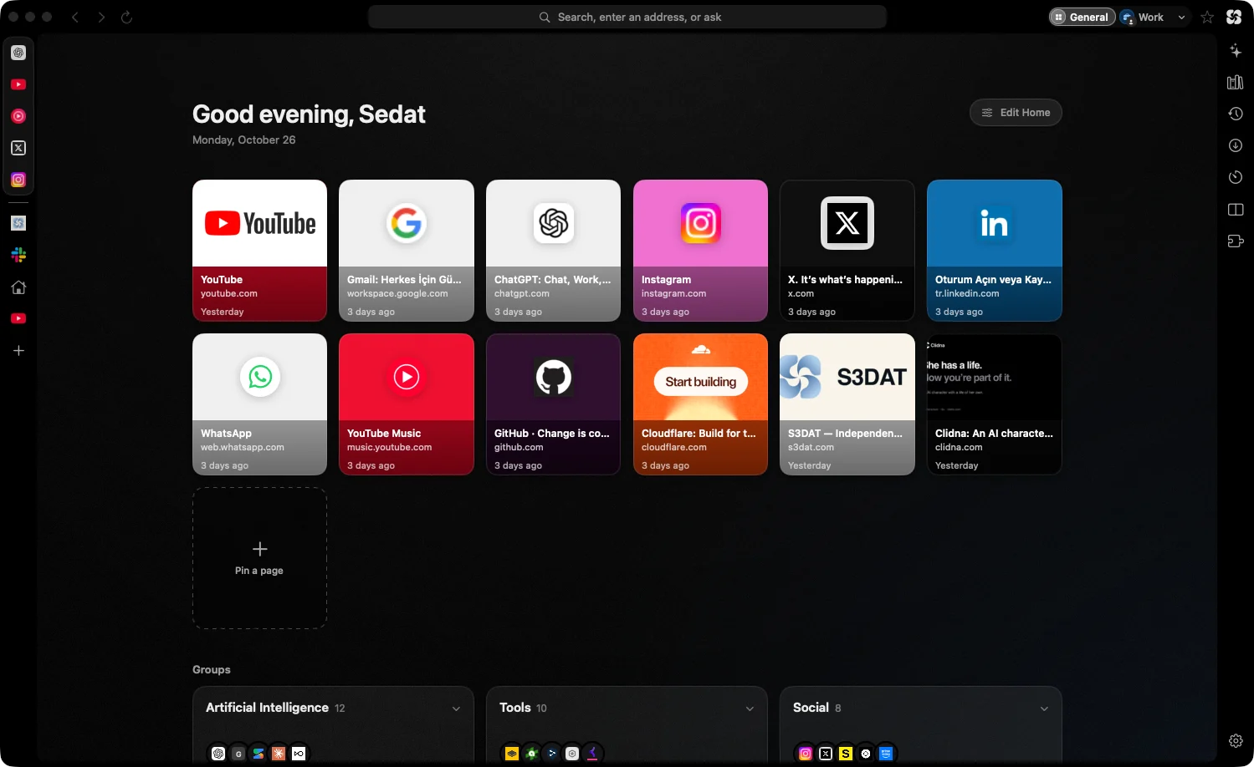The height and width of the screenshot is (767, 1254).
Task: Open the AI sparkle assistant panel
Action: tap(1236, 51)
